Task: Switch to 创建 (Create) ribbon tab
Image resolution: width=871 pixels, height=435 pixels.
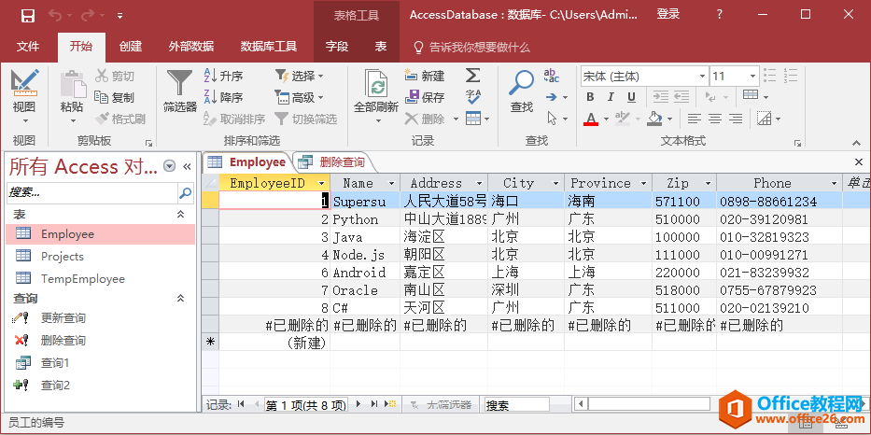Action: pyautogui.click(x=131, y=47)
